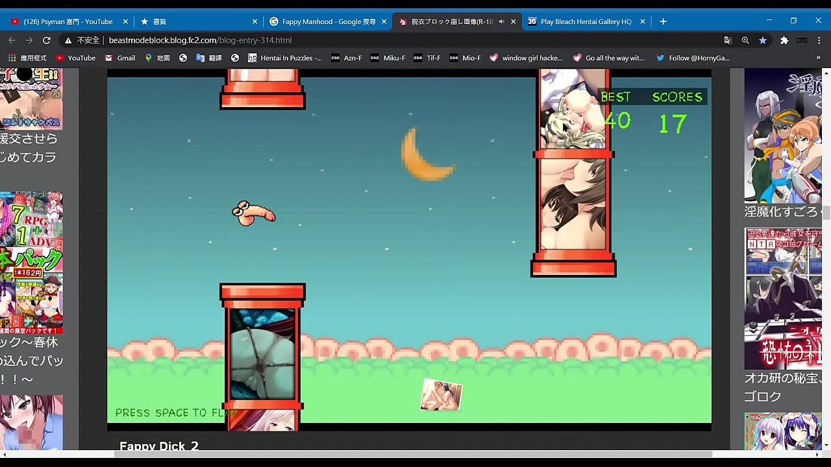Click the not secure site info indicator
The height and width of the screenshot is (467, 831).
coord(82,40)
